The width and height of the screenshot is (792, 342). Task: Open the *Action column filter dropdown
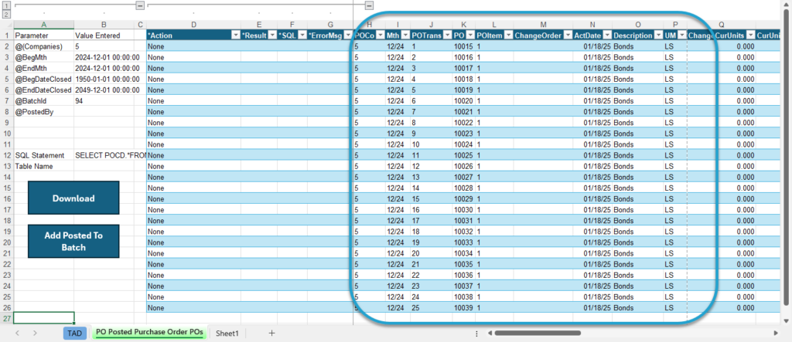point(235,36)
